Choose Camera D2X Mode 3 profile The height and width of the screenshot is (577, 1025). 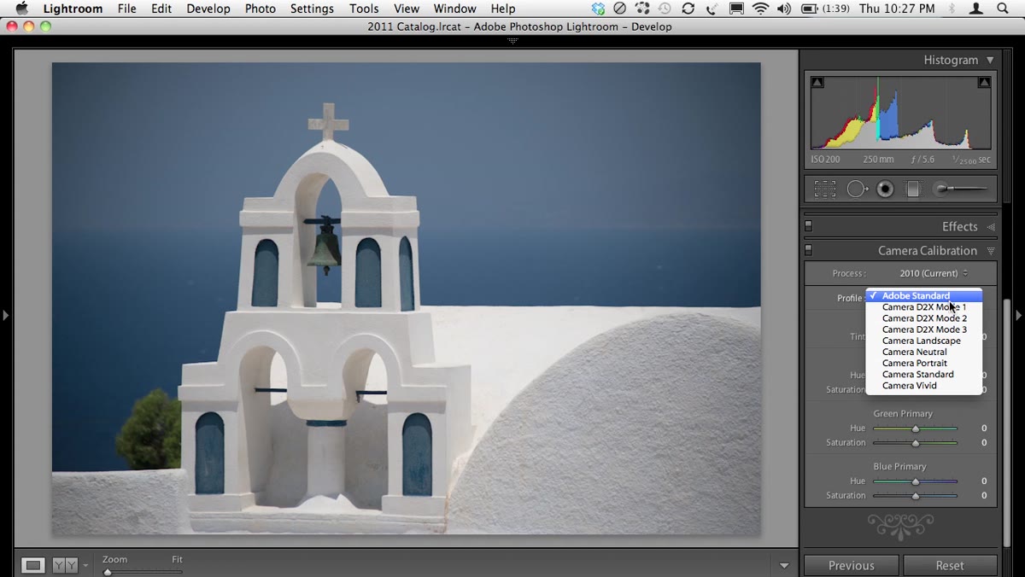(x=924, y=329)
